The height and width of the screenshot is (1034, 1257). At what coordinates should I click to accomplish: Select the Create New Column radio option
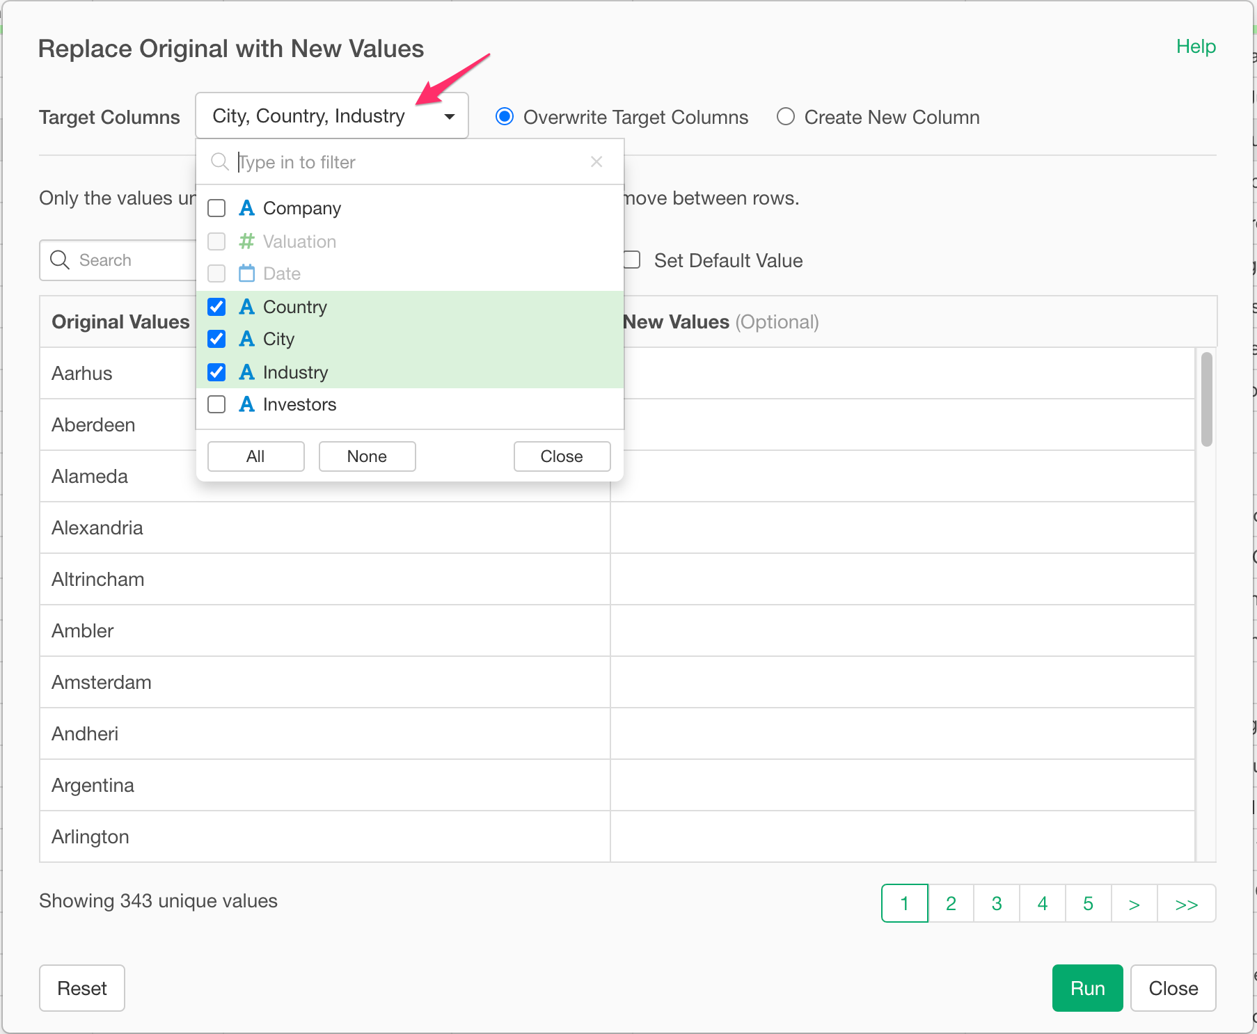click(786, 117)
